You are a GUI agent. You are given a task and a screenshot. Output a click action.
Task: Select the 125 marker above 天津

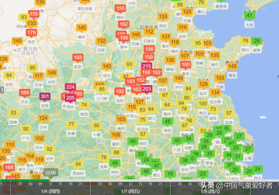pyautogui.click(x=187, y=12)
